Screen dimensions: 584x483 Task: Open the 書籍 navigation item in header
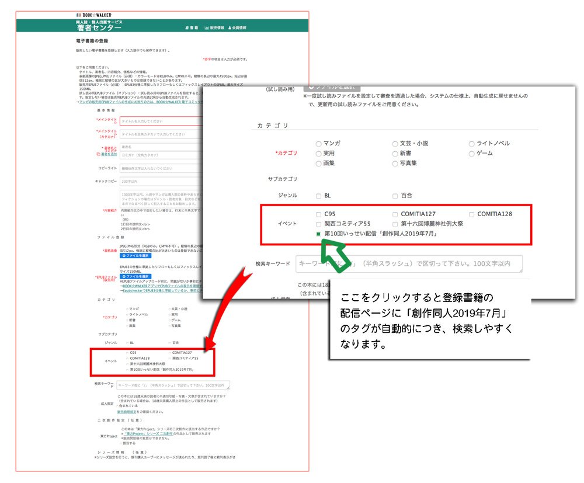pyautogui.click(x=192, y=28)
